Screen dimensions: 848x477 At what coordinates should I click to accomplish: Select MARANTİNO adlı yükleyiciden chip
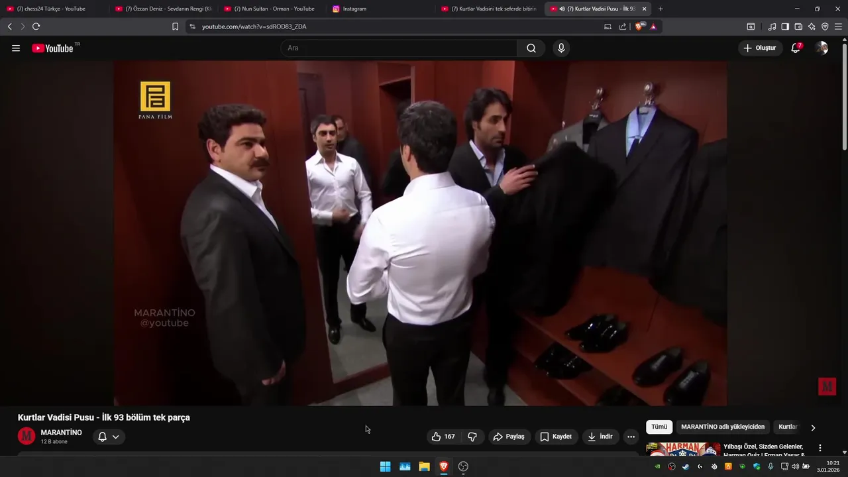[723, 427]
